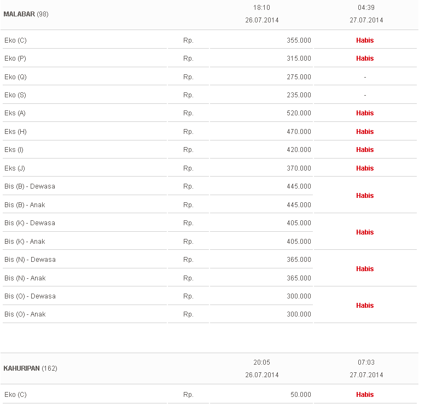Click the Habis status for Bis (N)
The width and height of the screenshot is (425, 404).
[x=365, y=269]
